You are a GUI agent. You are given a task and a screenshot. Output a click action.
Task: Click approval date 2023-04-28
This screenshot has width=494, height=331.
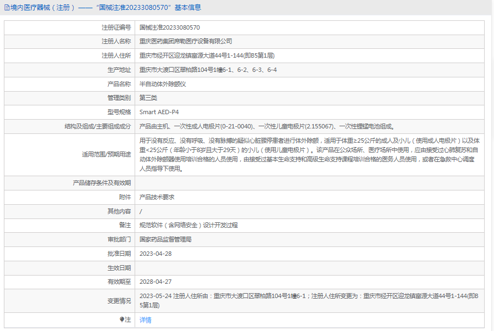(x=156, y=254)
